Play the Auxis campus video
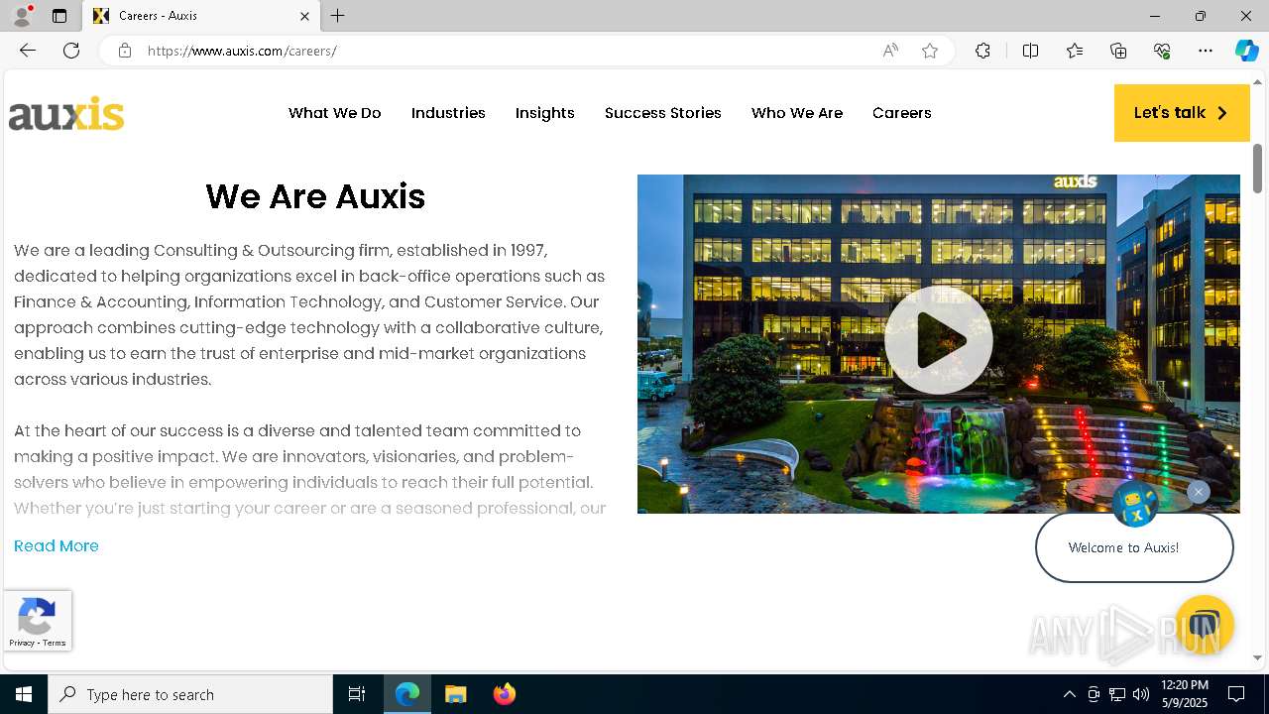 pyautogui.click(x=938, y=340)
